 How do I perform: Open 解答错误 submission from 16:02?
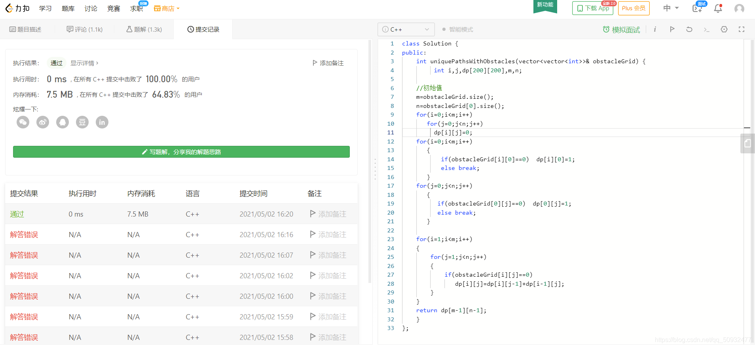point(24,275)
